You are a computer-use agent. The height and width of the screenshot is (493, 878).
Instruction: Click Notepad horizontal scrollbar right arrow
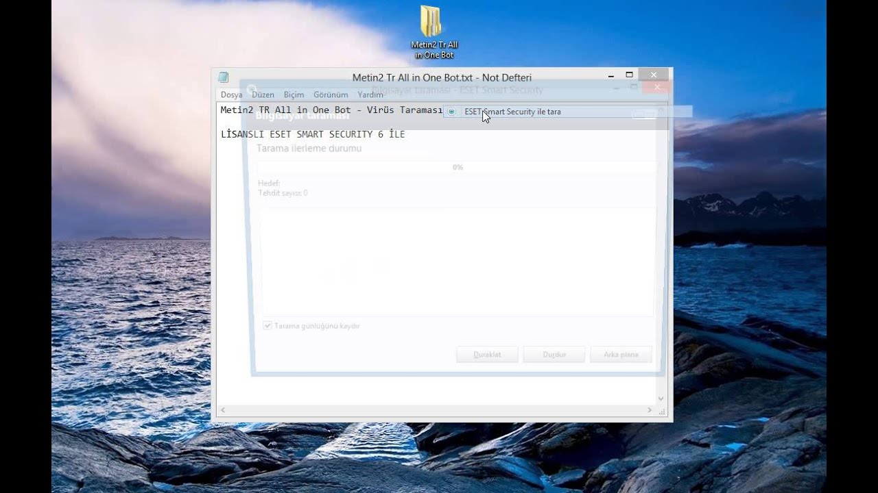(x=650, y=410)
